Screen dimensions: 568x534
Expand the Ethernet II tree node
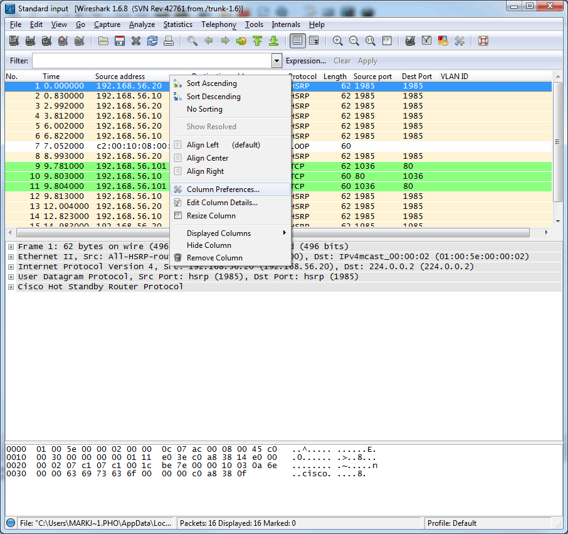pyautogui.click(x=11, y=257)
